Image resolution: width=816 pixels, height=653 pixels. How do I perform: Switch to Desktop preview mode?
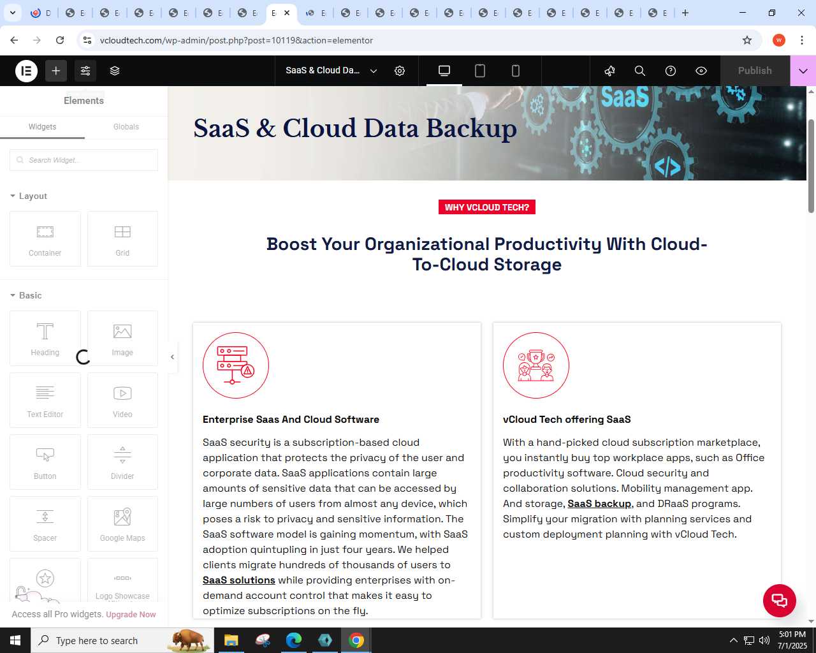pos(444,71)
